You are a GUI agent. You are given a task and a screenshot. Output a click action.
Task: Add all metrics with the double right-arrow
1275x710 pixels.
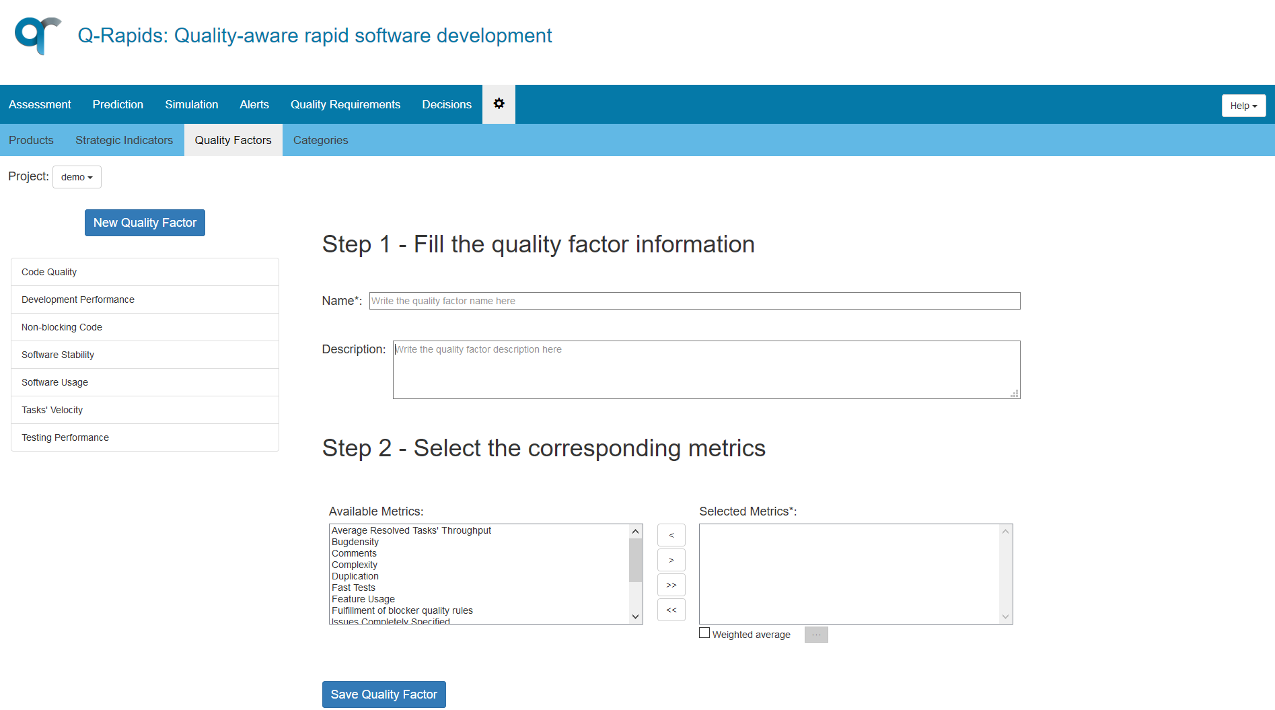tap(671, 584)
